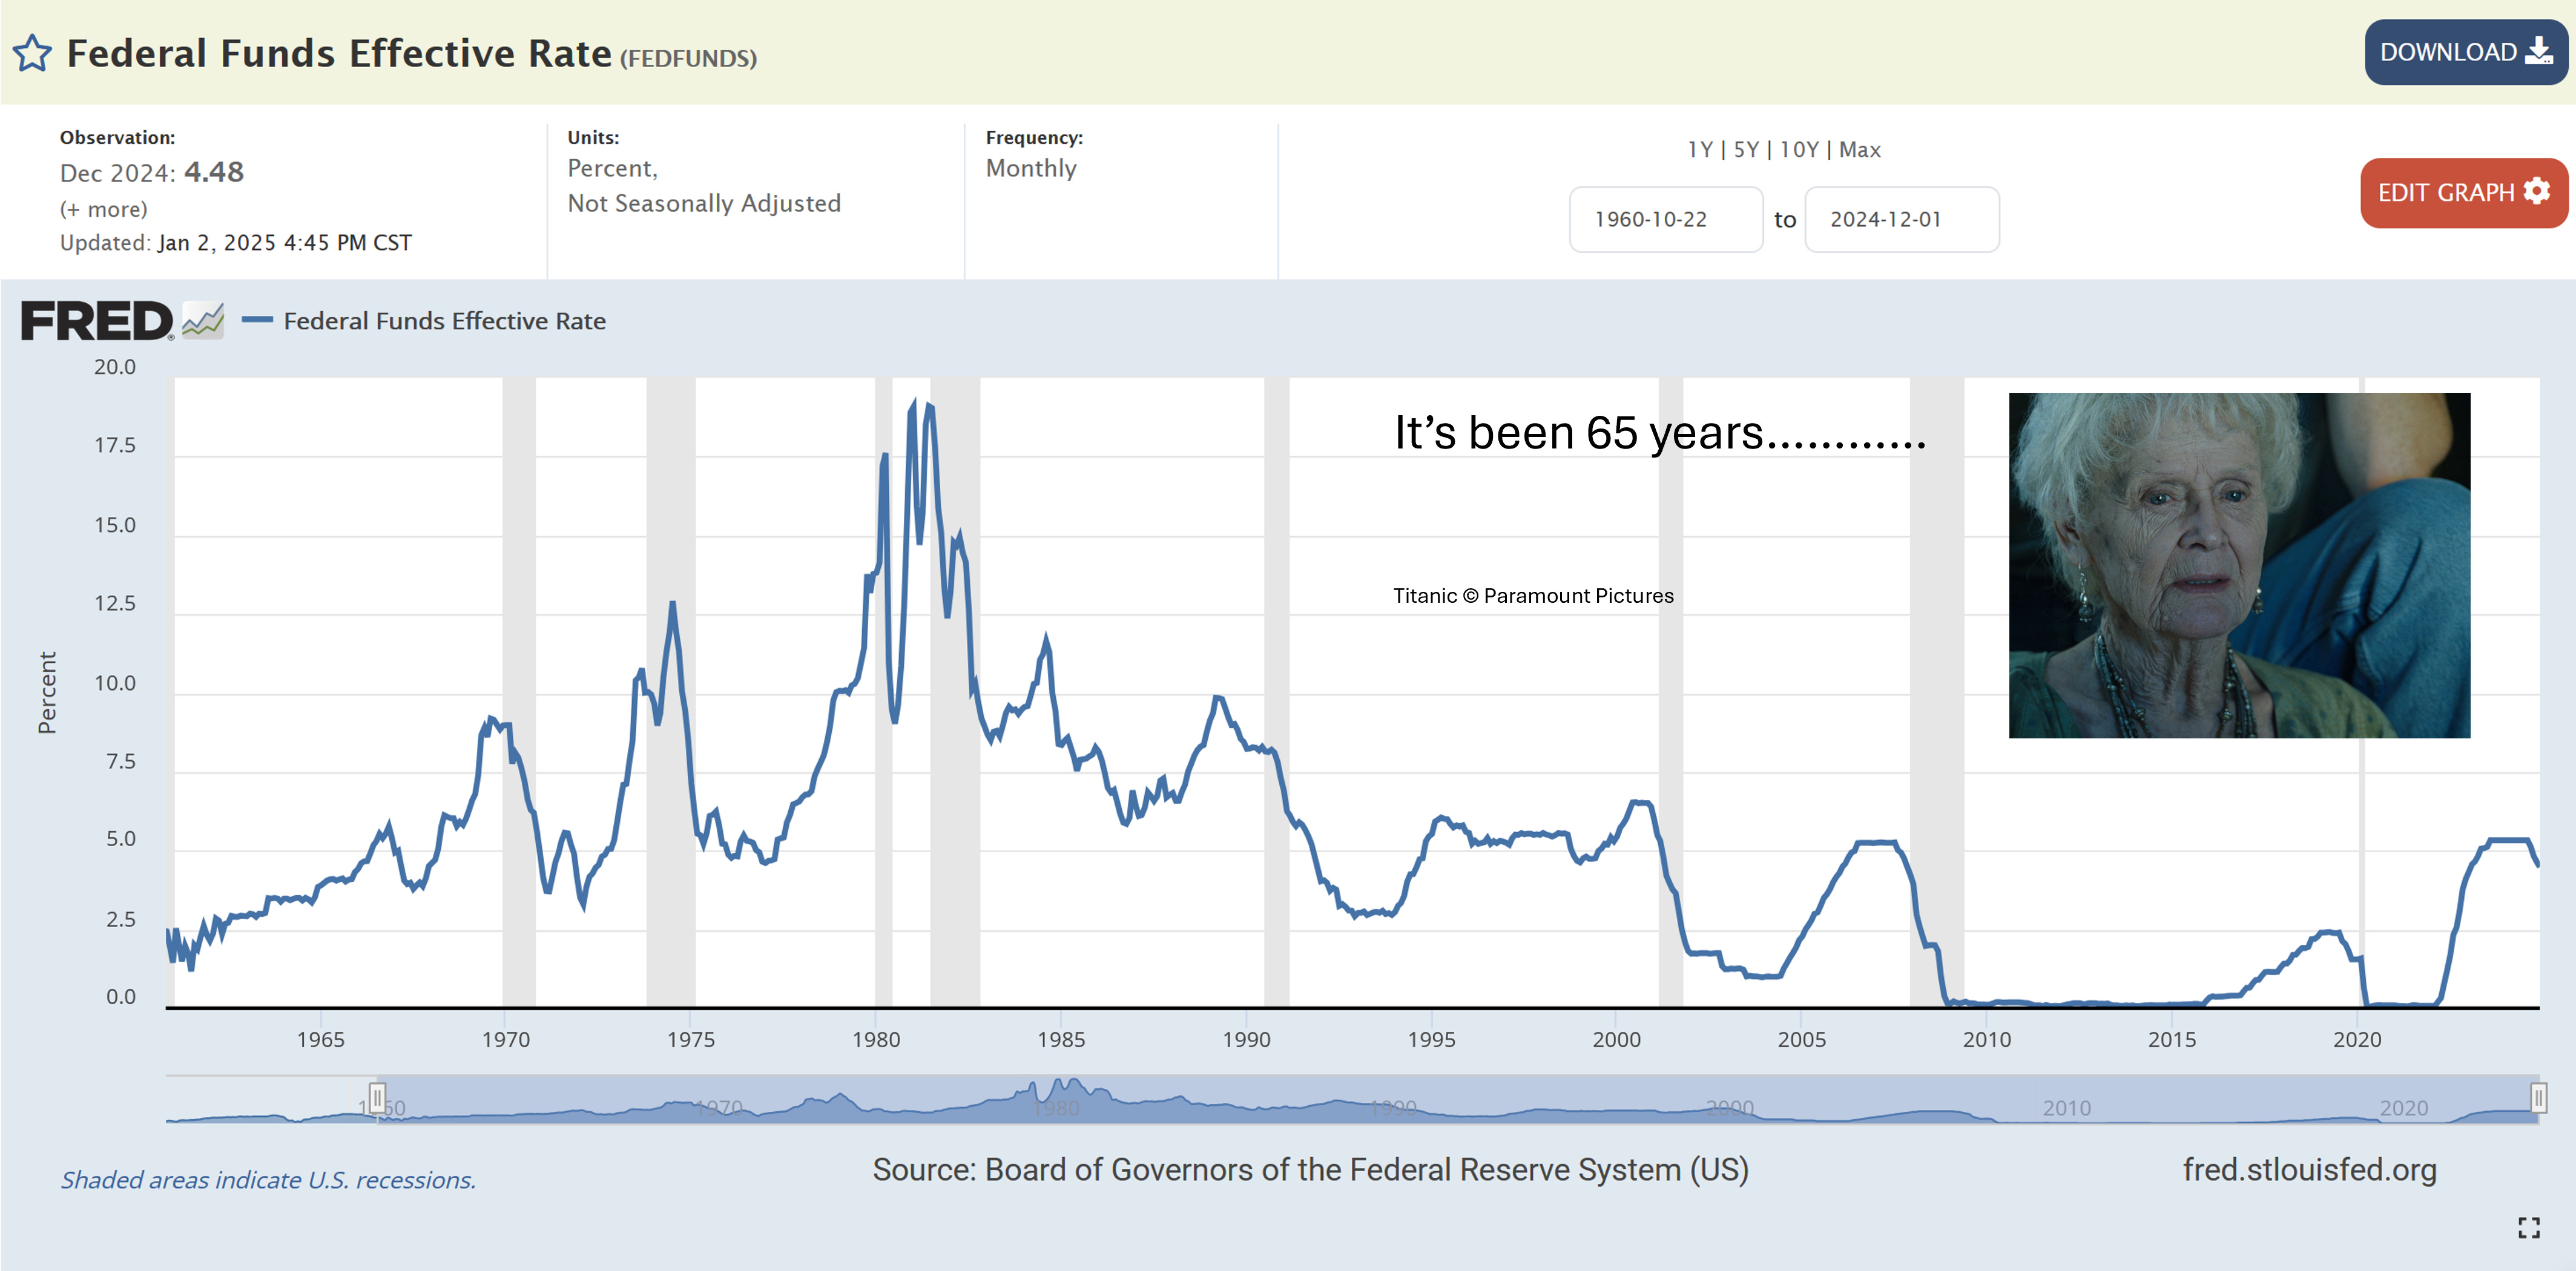This screenshot has height=1271, width=2576.
Task: Click the blue legend line swatch
Action: 257,320
